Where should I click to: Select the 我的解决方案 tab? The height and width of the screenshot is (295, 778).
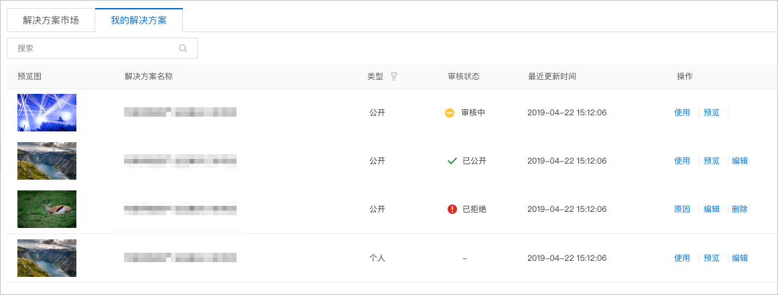point(139,21)
